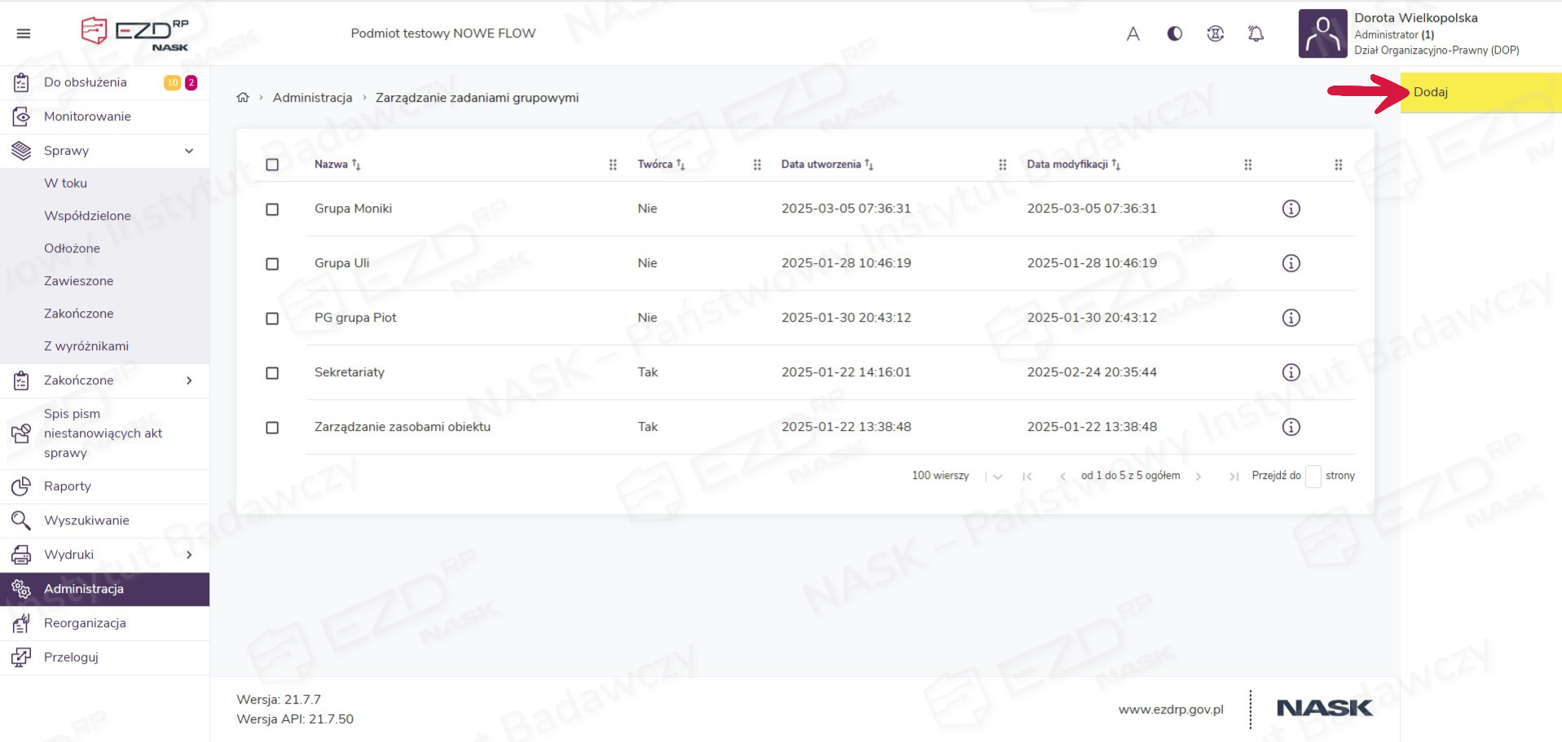Go to Monitorowanie in sidebar
Image resolution: width=1562 pixels, height=742 pixels.
87,116
